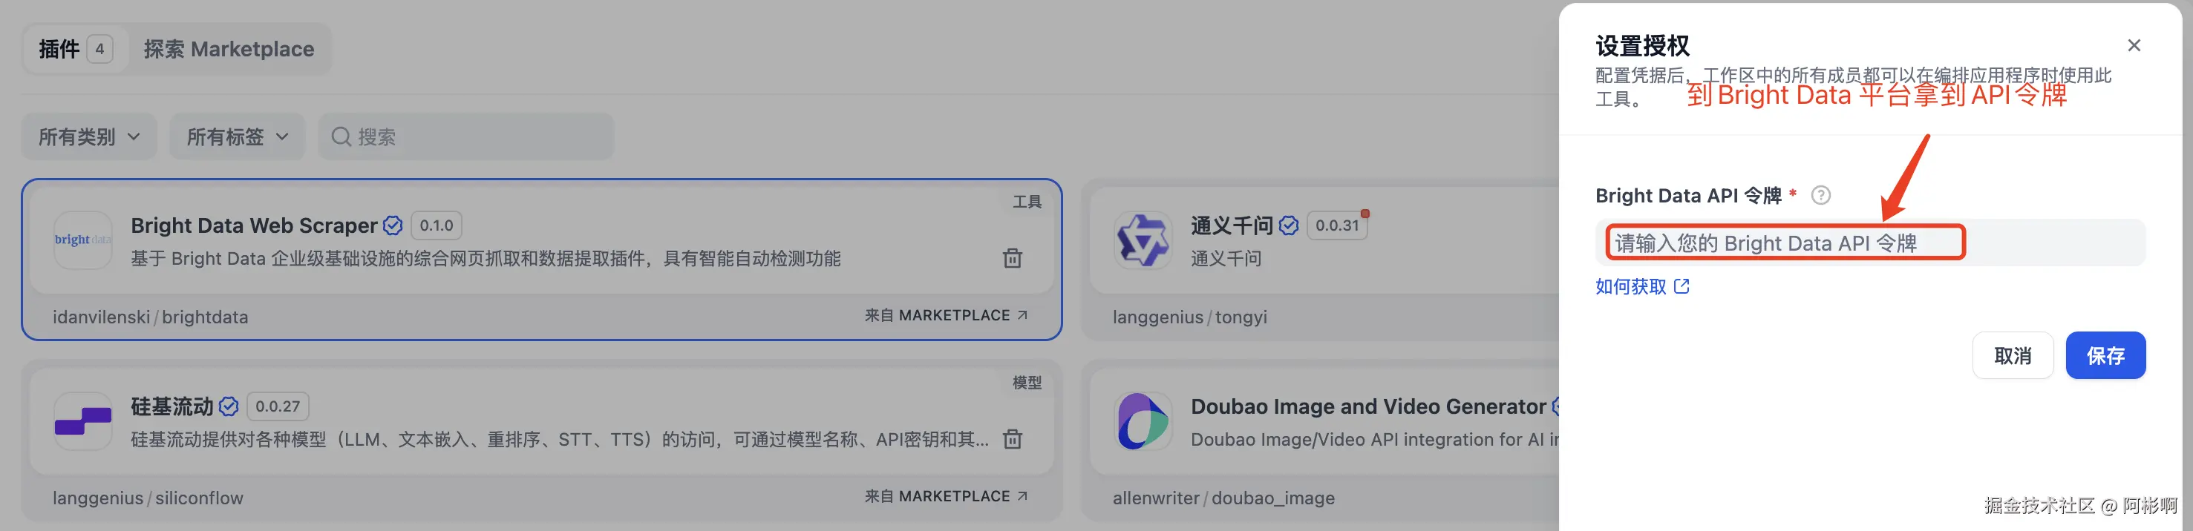Click verified badge next to 通义千问
Screen dimensions: 2193x531
tap(1288, 225)
